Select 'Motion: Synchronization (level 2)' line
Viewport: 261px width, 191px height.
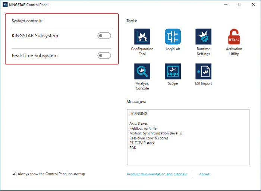coord(156,133)
